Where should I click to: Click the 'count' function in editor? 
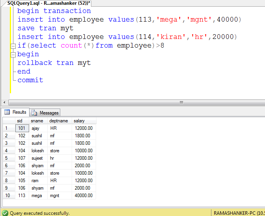pyautogui.click(x=71, y=46)
